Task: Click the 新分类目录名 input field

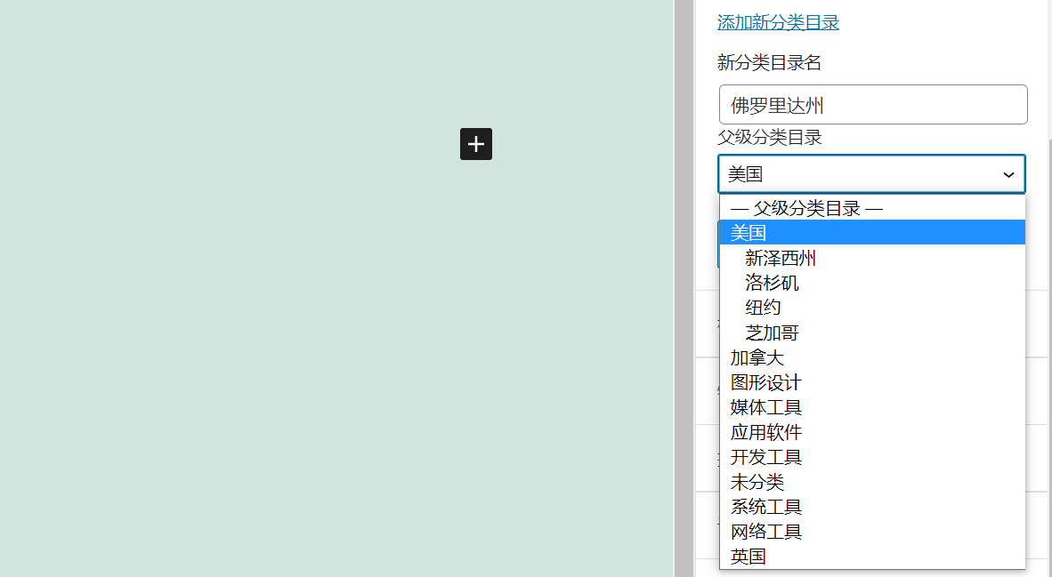Action: pyautogui.click(x=871, y=104)
